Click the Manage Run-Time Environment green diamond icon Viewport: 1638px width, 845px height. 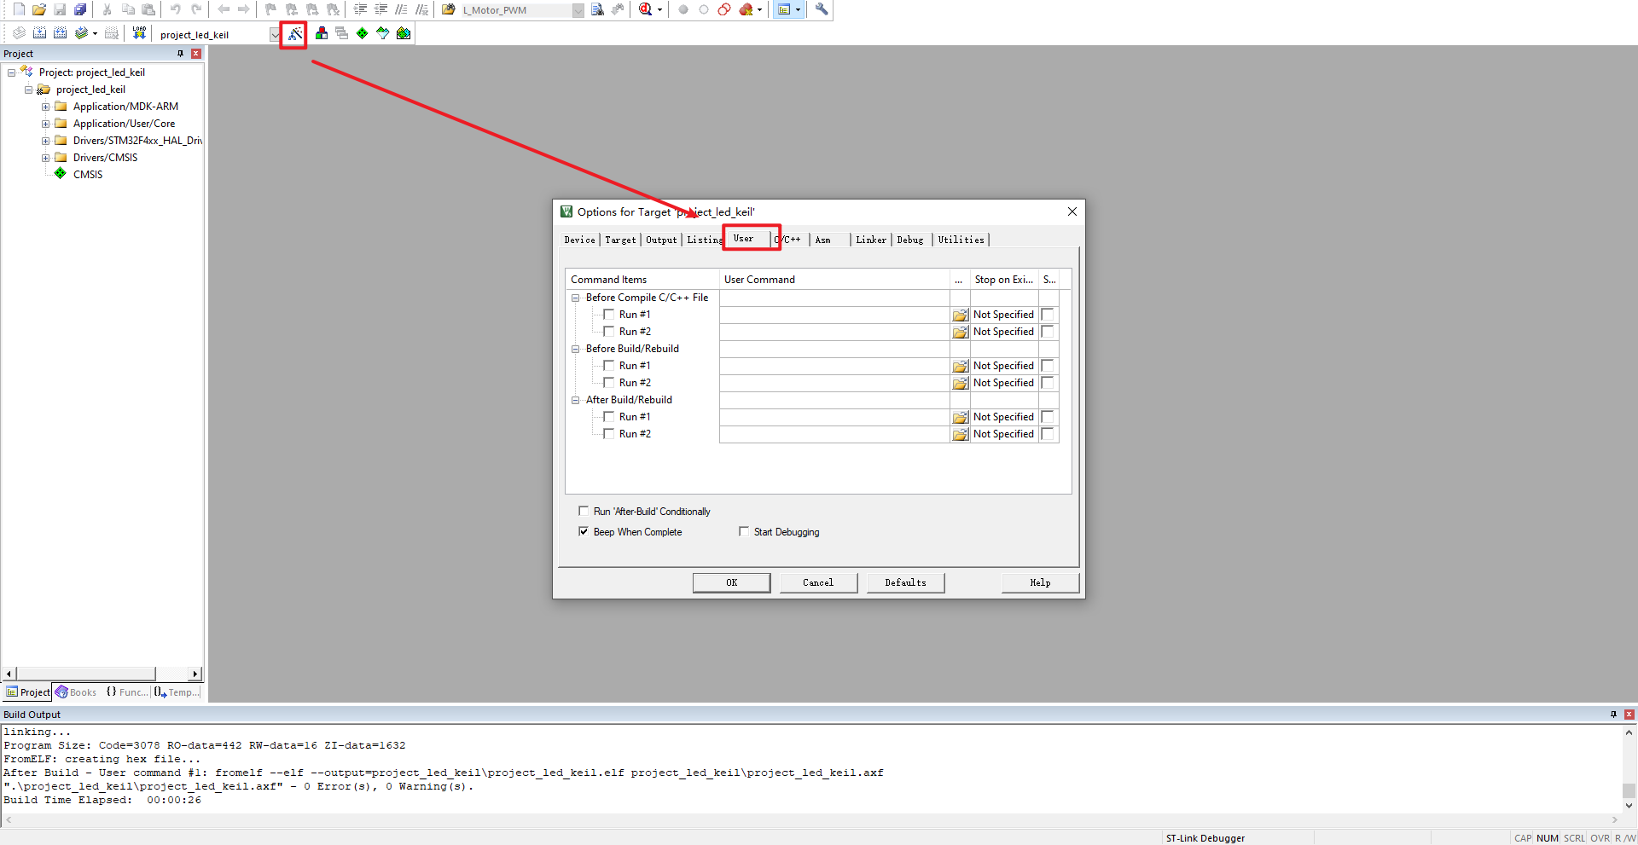click(x=363, y=33)
